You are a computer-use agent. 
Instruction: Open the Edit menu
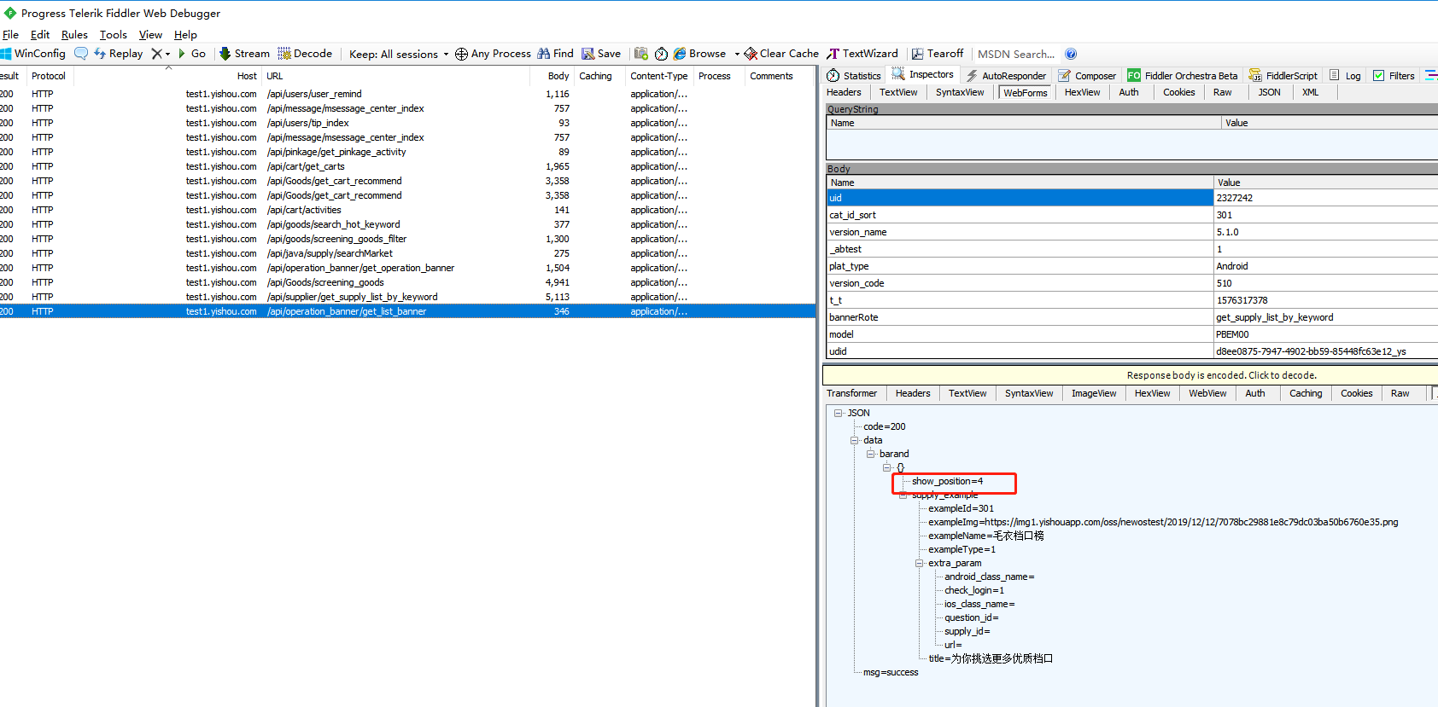click(x=40, y=35)
